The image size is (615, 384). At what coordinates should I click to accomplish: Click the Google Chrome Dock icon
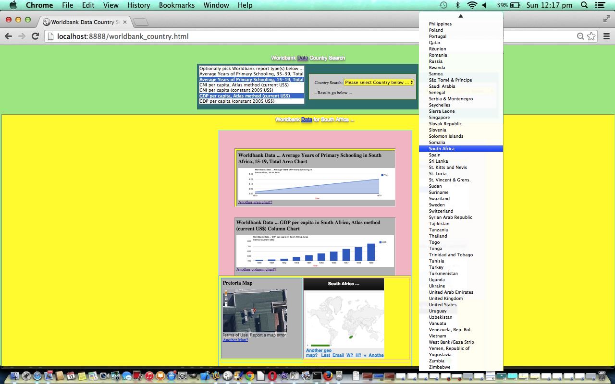(250, 376)
